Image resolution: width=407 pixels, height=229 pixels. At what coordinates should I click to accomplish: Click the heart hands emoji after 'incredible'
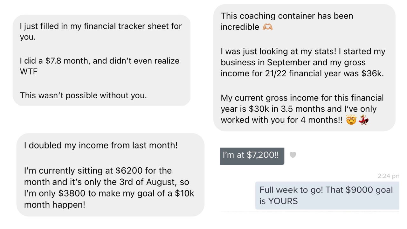[x=267, y=27]
